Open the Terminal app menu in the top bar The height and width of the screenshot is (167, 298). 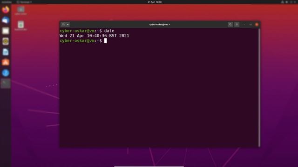point(24,2)
